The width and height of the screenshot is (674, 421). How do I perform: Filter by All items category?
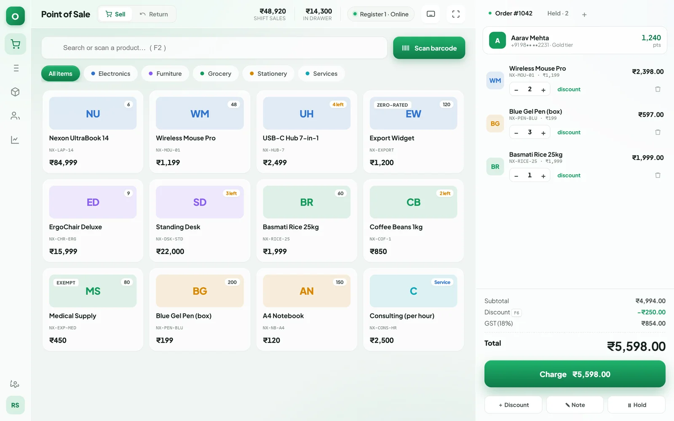point(60,74)
